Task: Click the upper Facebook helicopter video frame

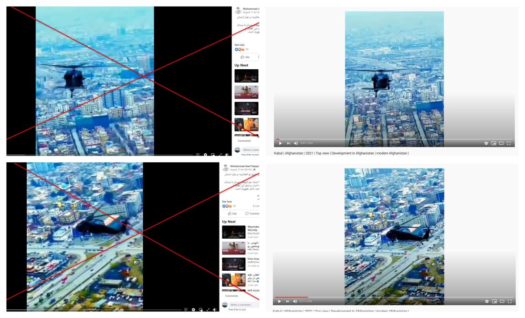Action: click(x=95, y=80)
